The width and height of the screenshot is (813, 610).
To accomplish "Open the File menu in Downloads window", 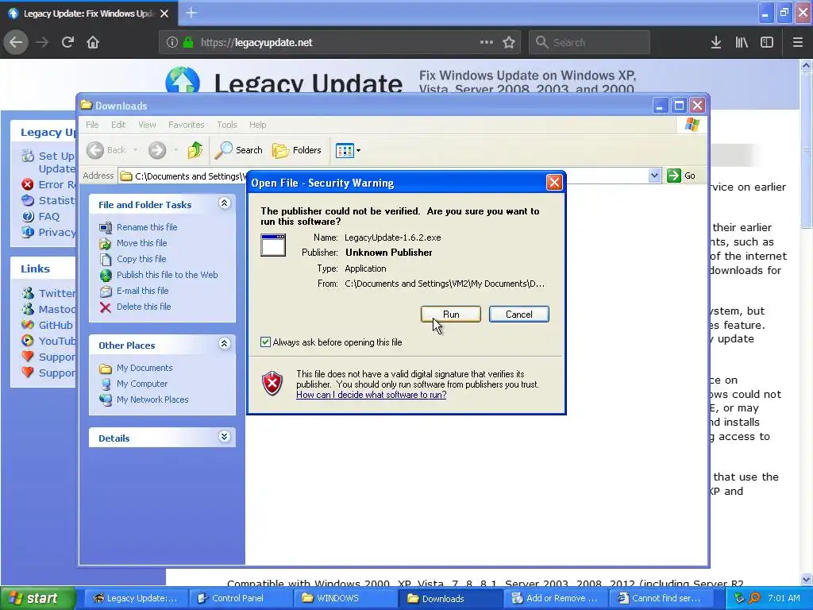I will tap(92, 125).
